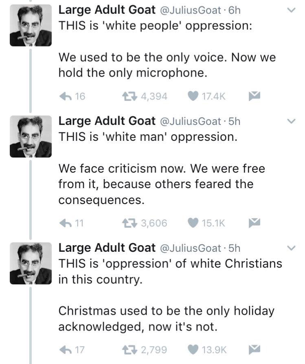Like the tweet with 17.4K likes
305x364 pixels.
pyautogui.click(x=194, y=96)
